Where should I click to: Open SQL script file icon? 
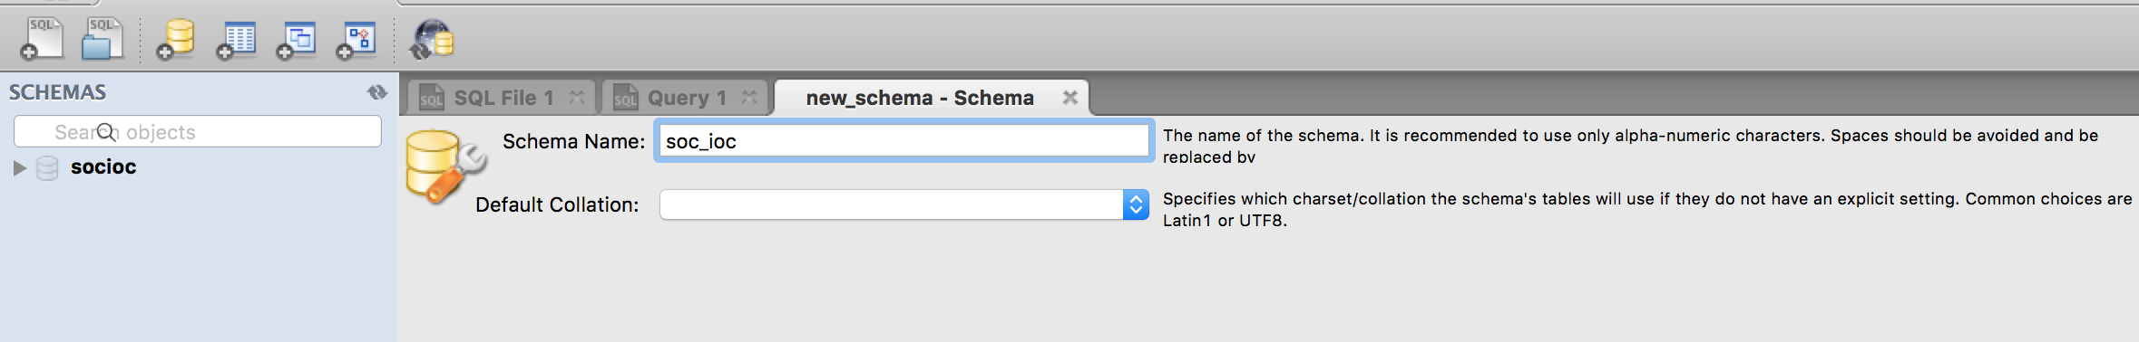102,39
